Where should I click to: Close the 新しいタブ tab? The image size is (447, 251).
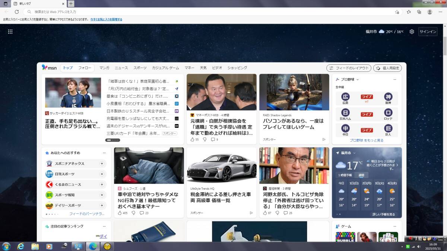coord(63,4)
